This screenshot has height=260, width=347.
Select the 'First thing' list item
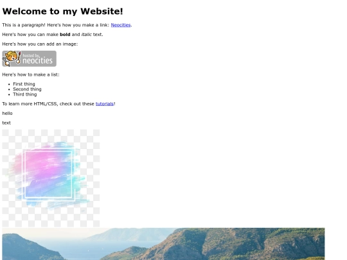24,84
